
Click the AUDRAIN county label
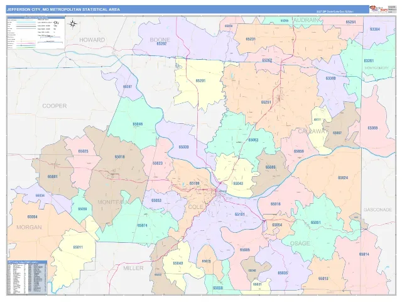(307, 20)
